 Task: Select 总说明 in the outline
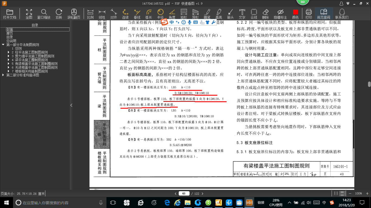click(x=11, y=41)
